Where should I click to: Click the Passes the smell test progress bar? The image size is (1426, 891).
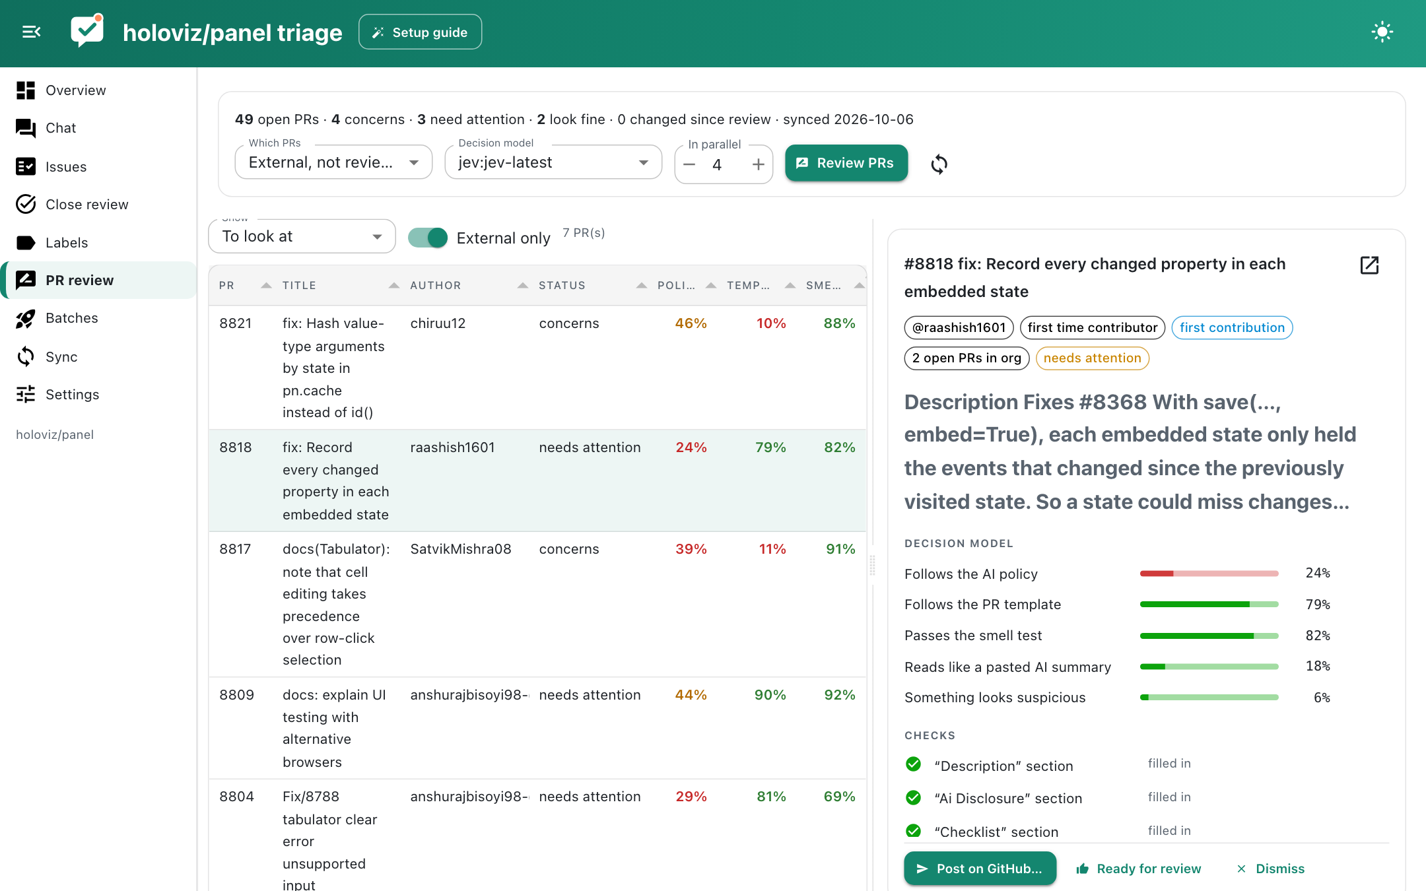coord(1209,636)
